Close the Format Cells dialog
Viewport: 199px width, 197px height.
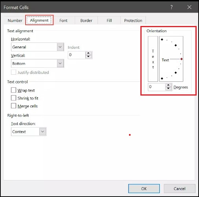click(x=189, y=7)
